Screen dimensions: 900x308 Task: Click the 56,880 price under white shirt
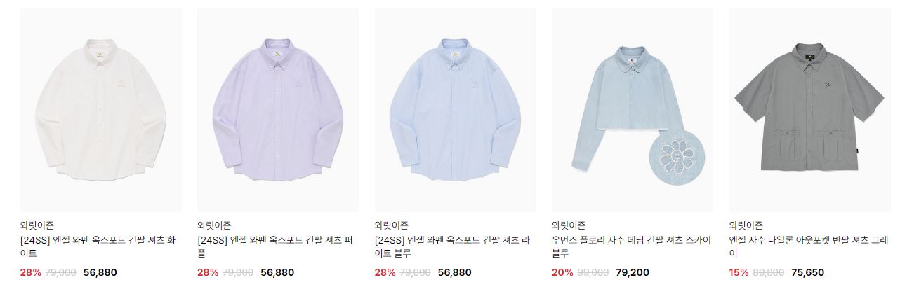(x=100, y=272)
